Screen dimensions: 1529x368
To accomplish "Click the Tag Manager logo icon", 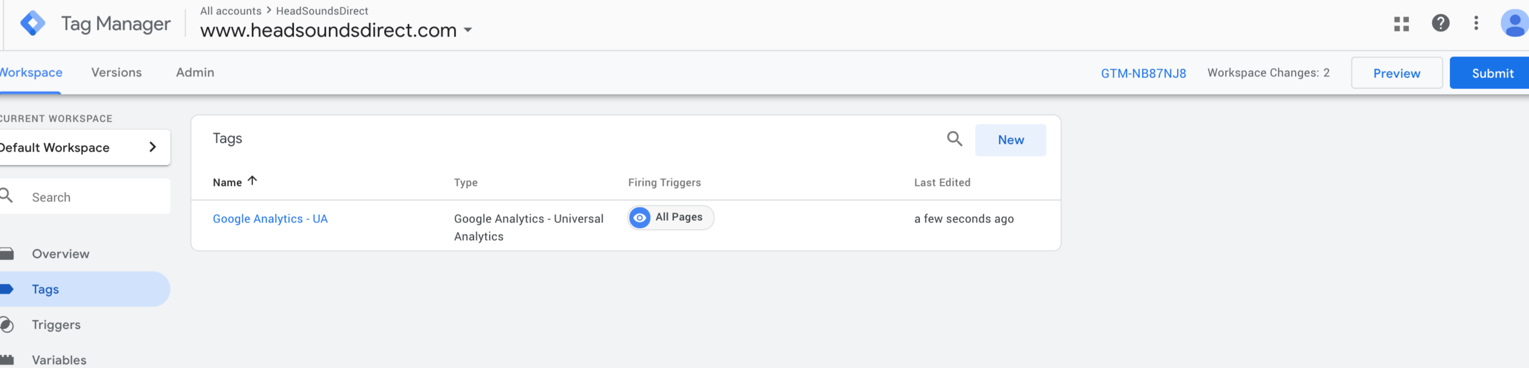I will point(33,24).
